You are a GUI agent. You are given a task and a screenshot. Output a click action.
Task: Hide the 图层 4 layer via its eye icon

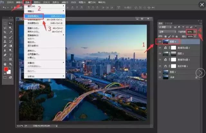(160, 41)
